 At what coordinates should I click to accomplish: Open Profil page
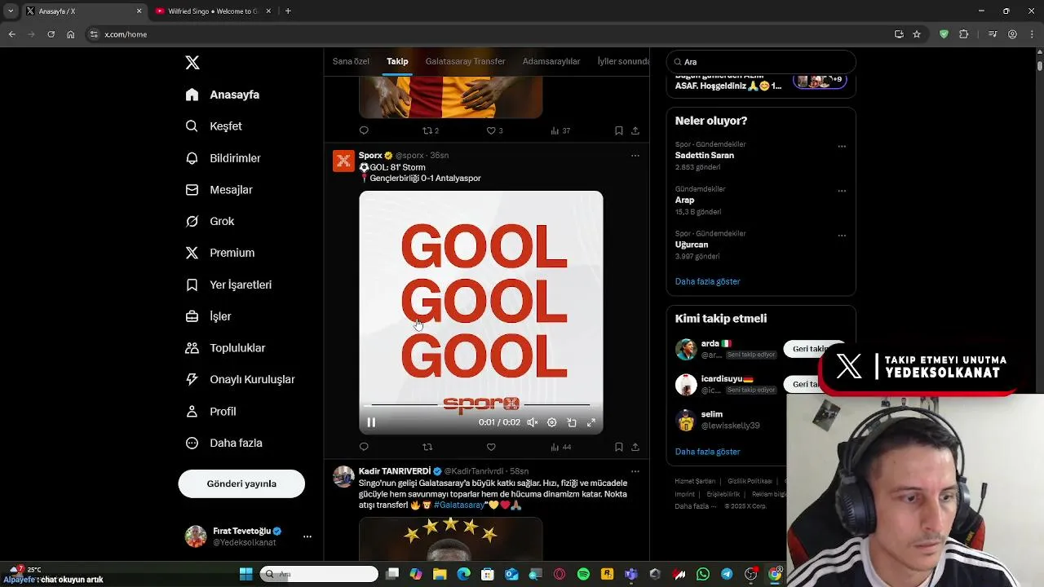pyautogui.click(x=211, y=411)
